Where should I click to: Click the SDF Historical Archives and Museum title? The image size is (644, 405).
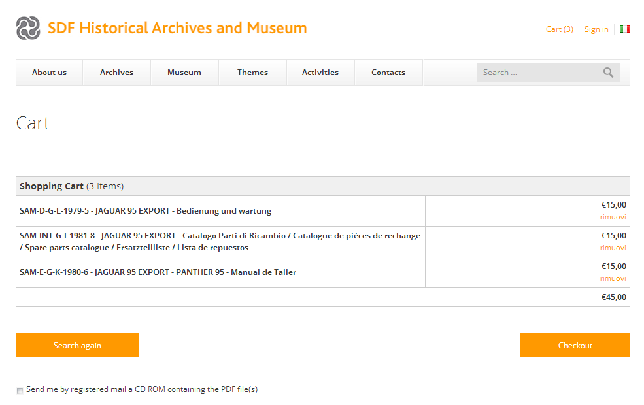(x=177, y=28)
